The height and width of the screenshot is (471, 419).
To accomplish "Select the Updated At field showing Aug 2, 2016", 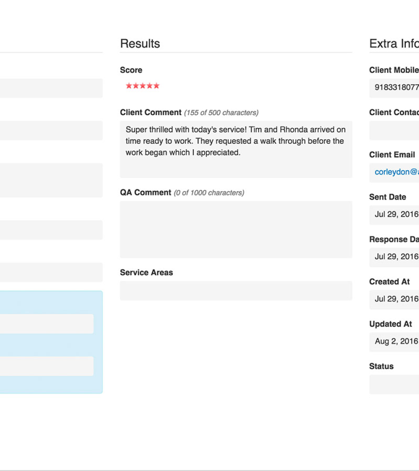I will point(394,342).
